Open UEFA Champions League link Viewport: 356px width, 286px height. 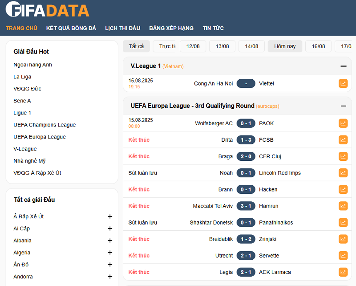[44, 125]
